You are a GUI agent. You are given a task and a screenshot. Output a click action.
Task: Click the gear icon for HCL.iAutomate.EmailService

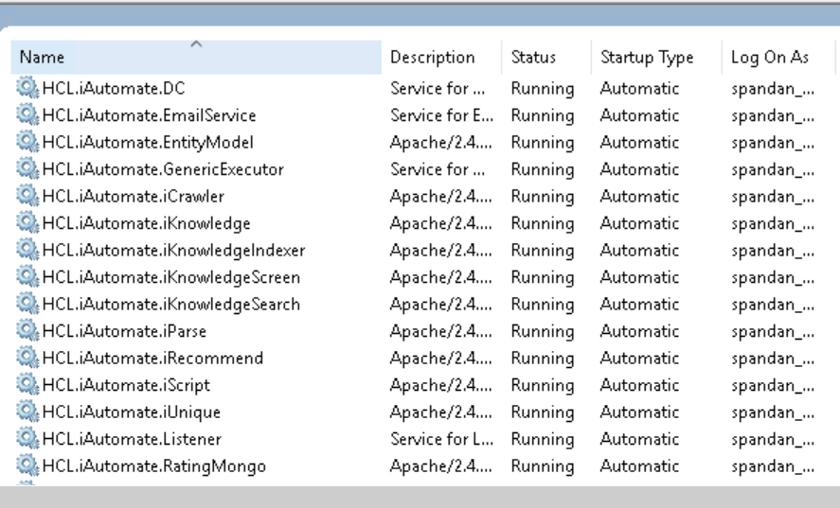(x=27, y=115)
